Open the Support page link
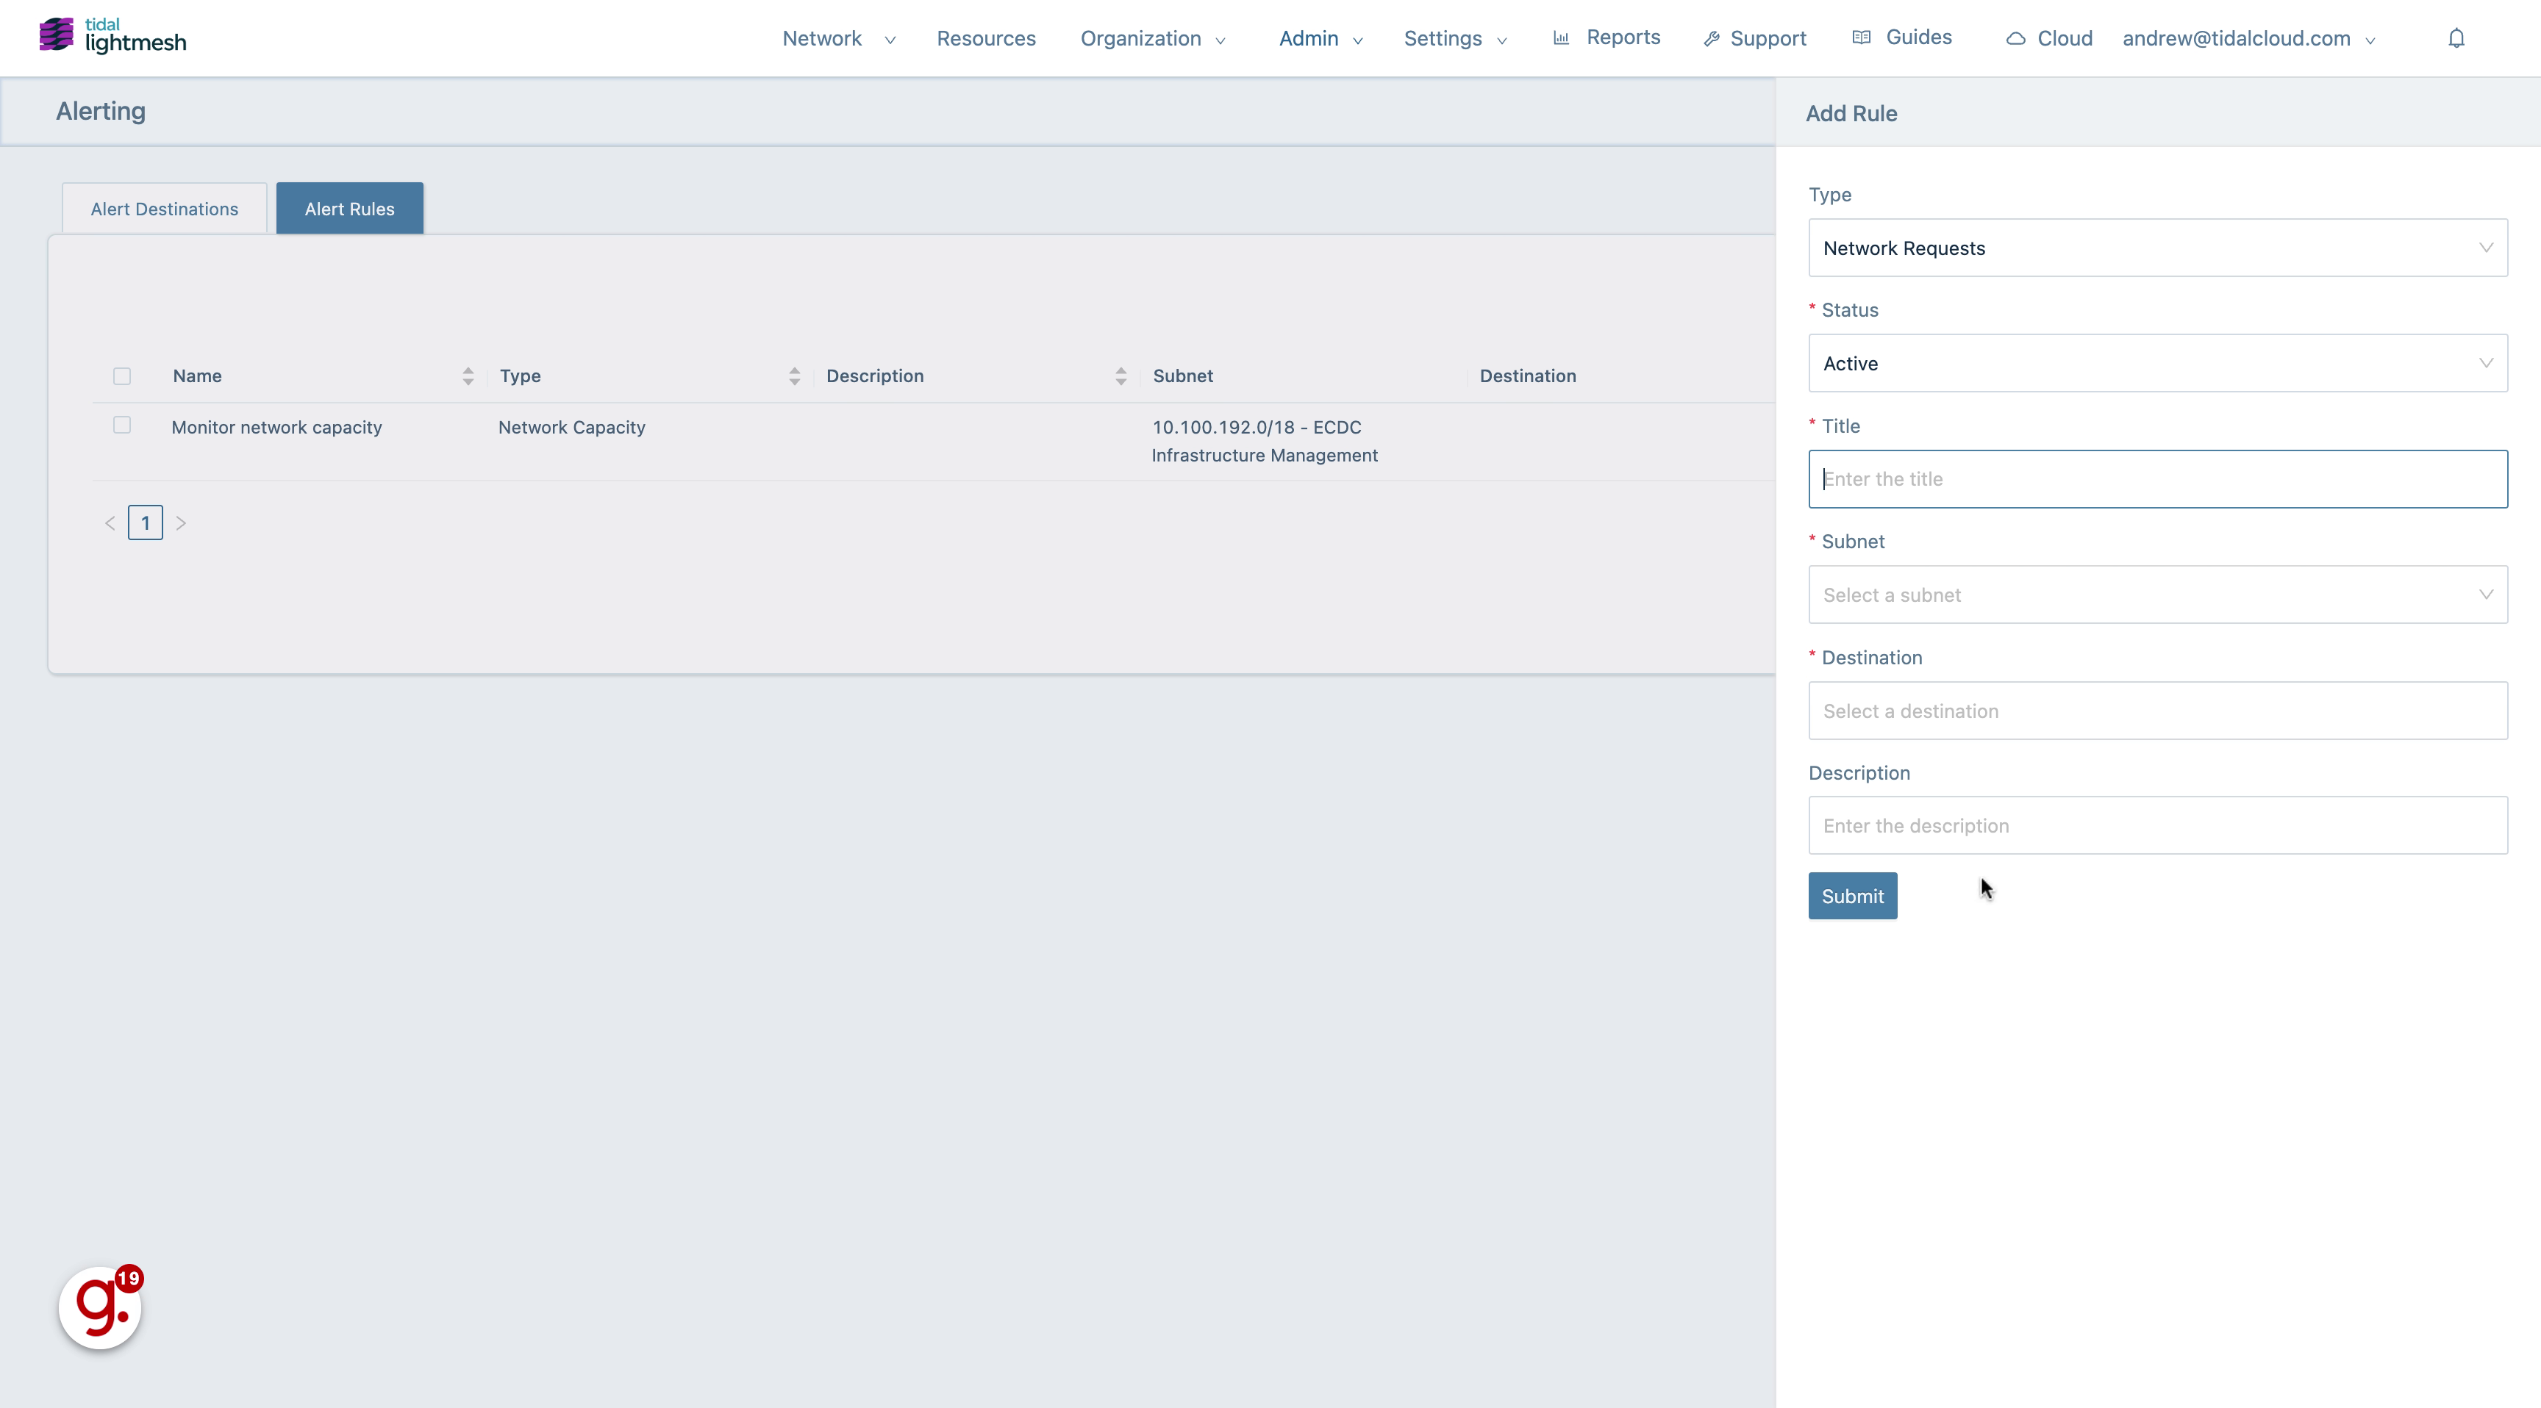This screenshot has width=2541, height=1408. (x=1768, y=38)
